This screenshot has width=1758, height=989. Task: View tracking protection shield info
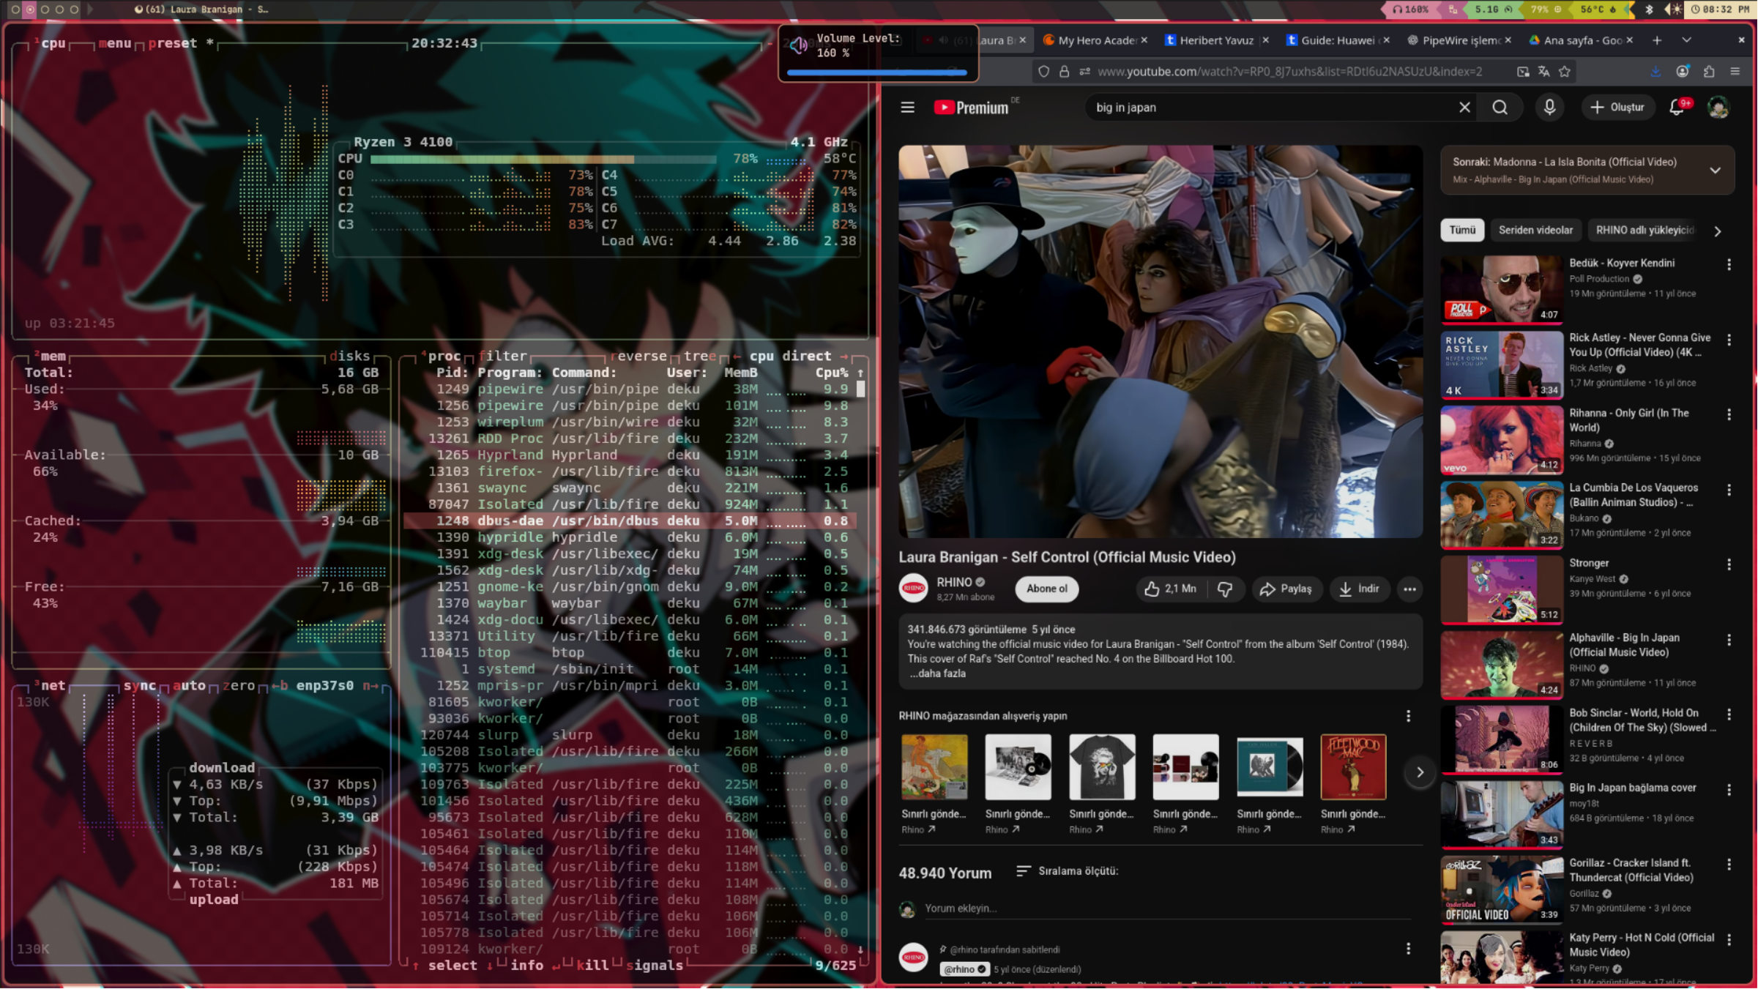[1044, 71]
